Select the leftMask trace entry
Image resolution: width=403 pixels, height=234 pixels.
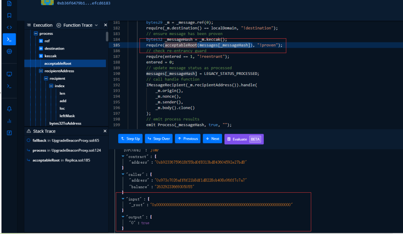[67, 116]
